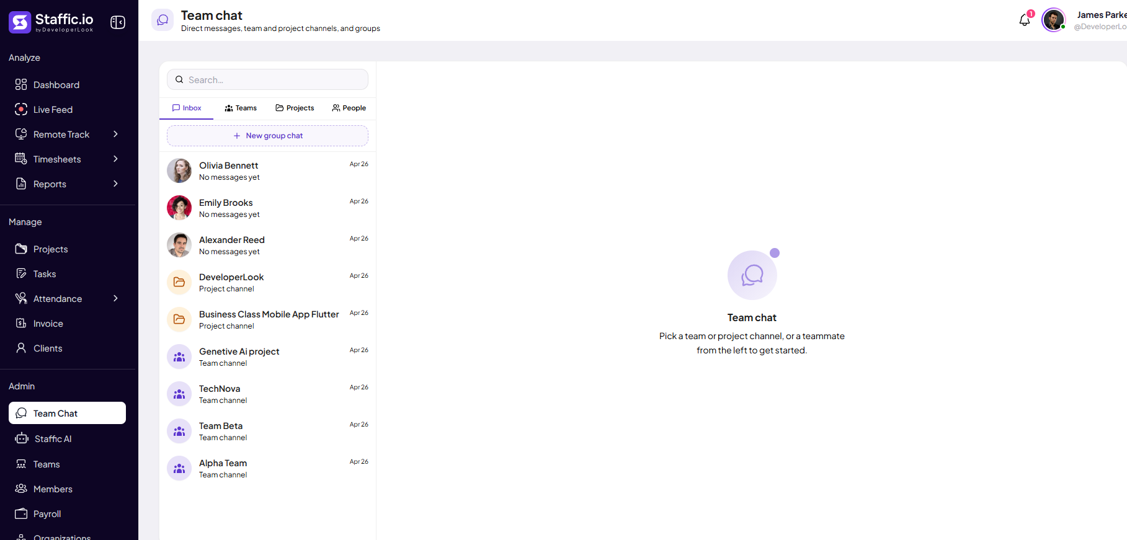Image resolution: width=1127 pixels, height=540 pixels.
Task: Click the Team chat header icon
Action: [x=163, y=20]
